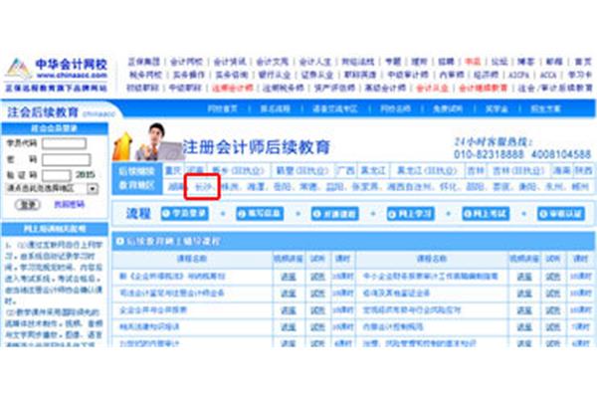Open the region selection dropdown in the login panel

pos(52,188)
